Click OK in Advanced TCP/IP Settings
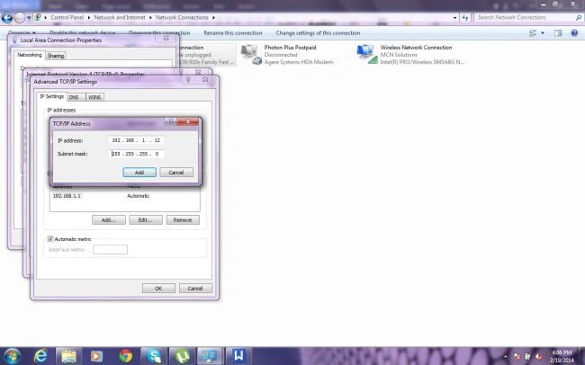Image resolution: width=585 pixels, height=365 pixels. coord(158,289)
